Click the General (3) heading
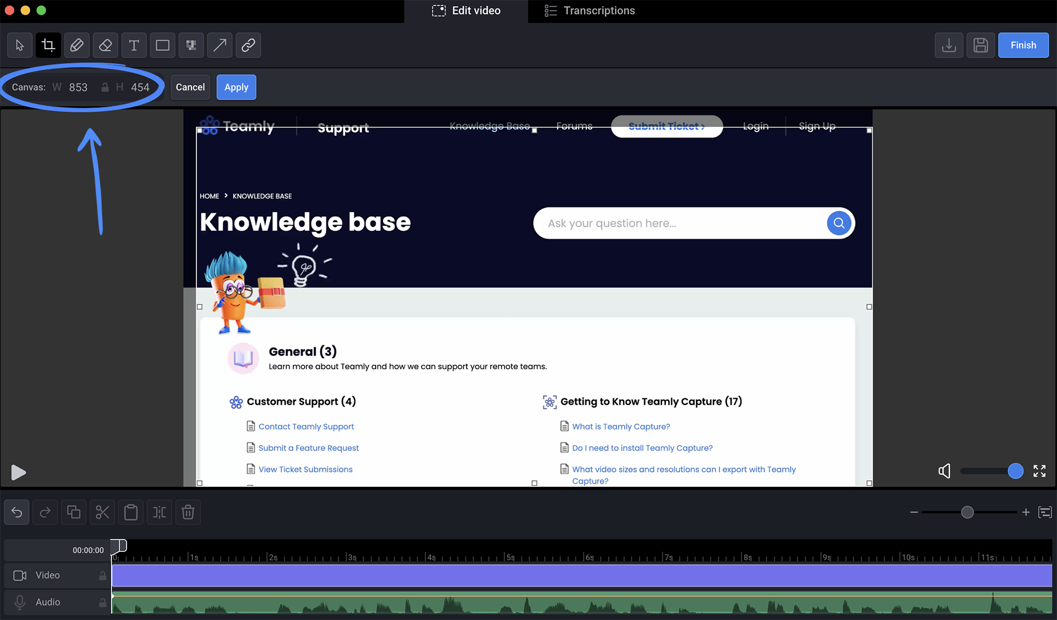The width and height of the screenshot is (1057, 620). [302, 352]
